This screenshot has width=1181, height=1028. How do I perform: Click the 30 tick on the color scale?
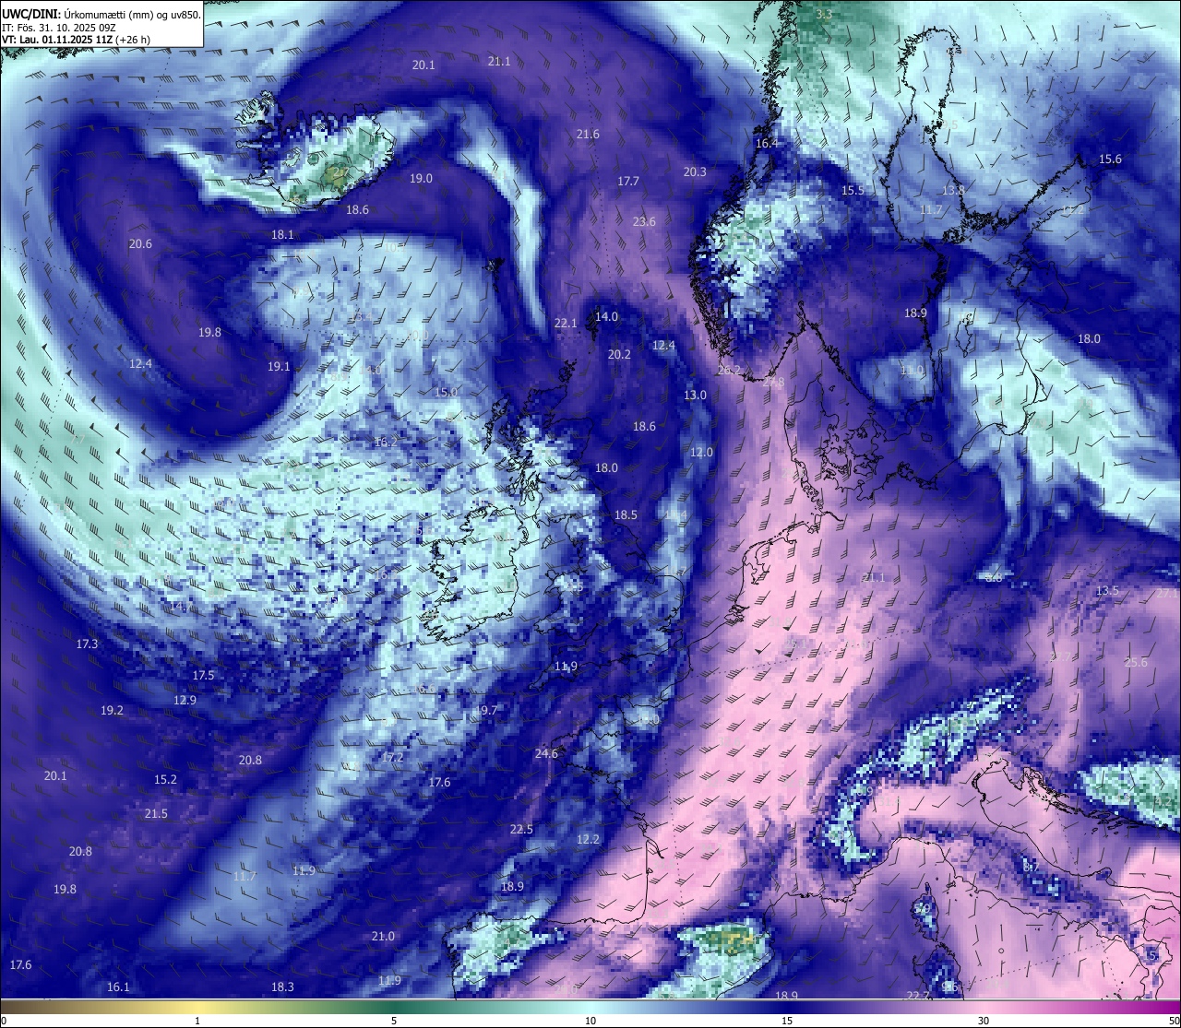point(984,1021)
